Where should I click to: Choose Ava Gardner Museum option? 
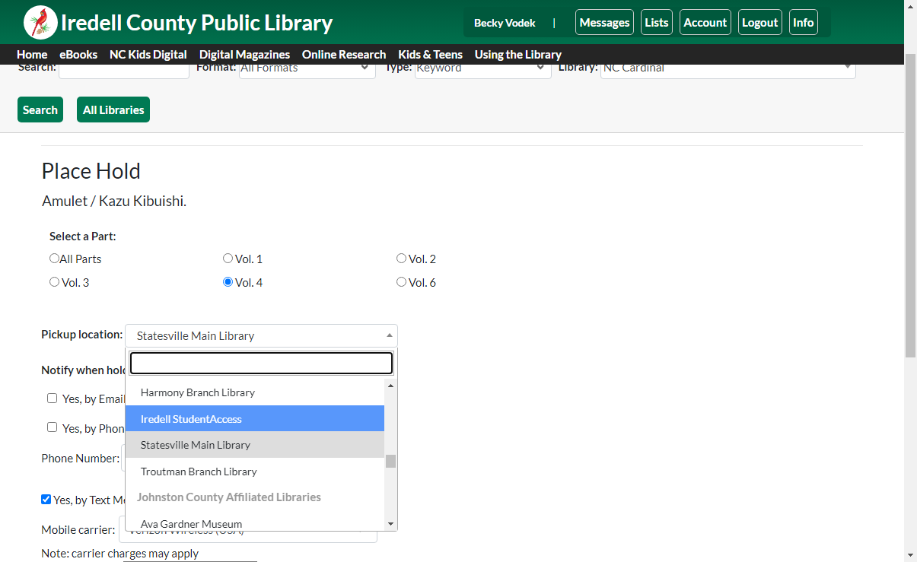(255, 524)
